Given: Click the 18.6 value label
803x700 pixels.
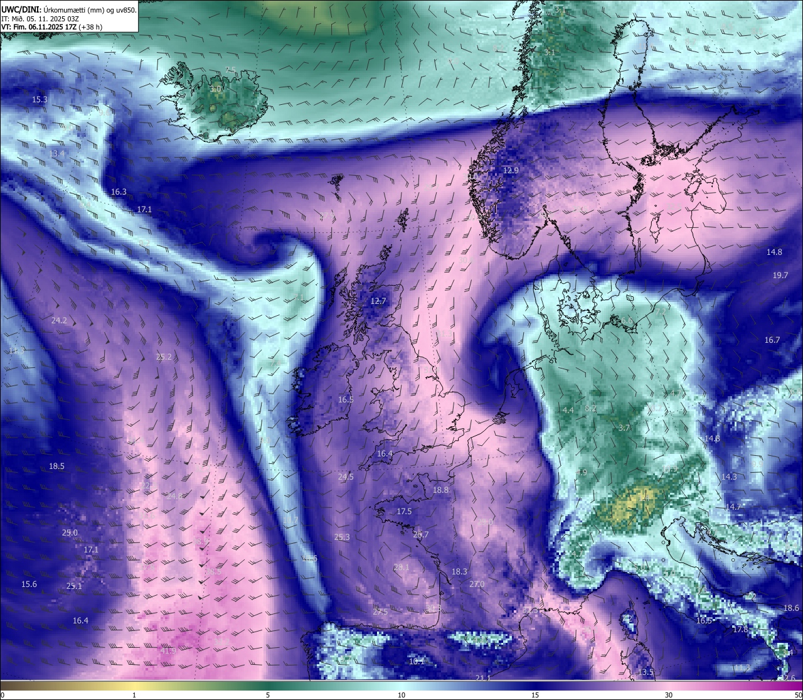Looking at the screenshot, I should [x=792, y=608].
